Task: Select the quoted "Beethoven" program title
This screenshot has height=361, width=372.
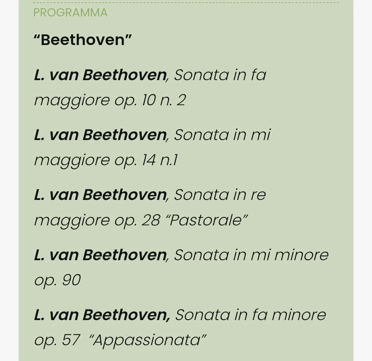Action: point(83,40)
